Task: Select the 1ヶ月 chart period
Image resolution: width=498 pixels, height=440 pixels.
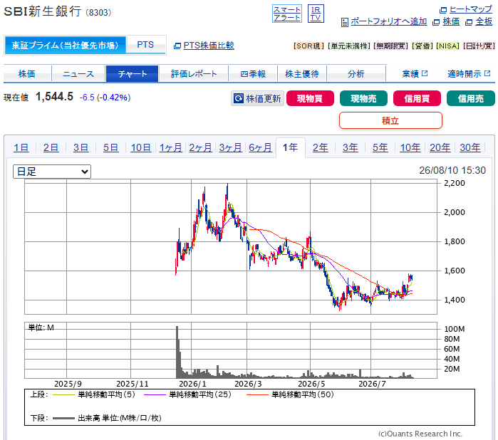Action: tap(170, 147)
